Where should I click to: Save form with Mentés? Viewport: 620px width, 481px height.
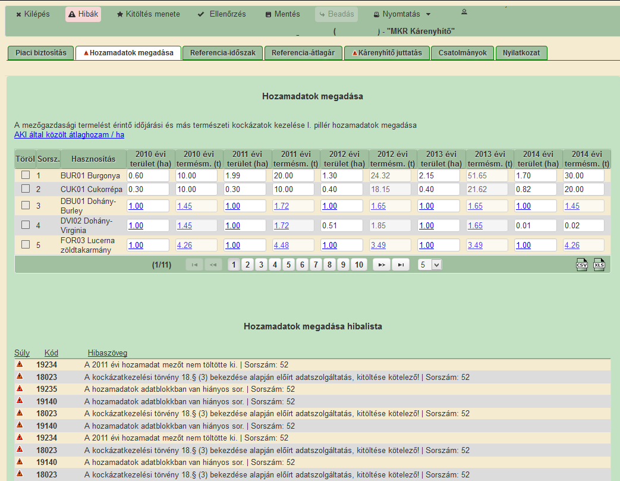click(282, 14)
